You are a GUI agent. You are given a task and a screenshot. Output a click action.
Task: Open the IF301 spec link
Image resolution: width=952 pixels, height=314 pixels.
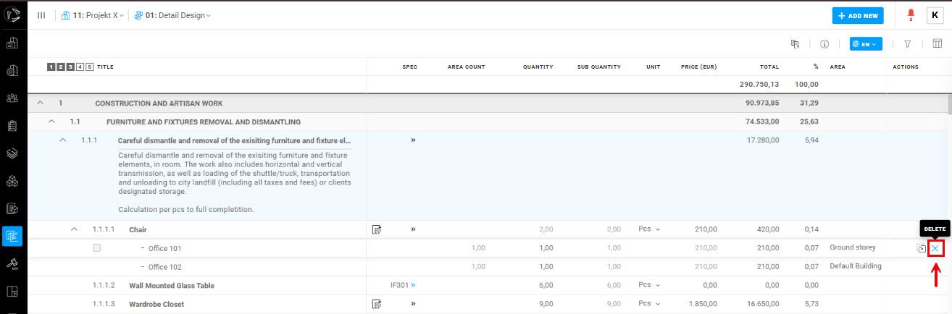404,285
